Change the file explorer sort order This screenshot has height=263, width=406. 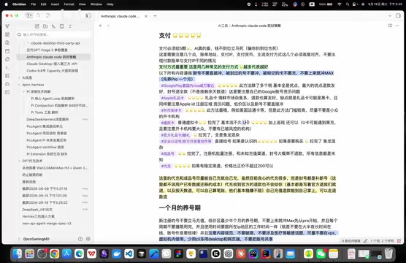point(53,26)
